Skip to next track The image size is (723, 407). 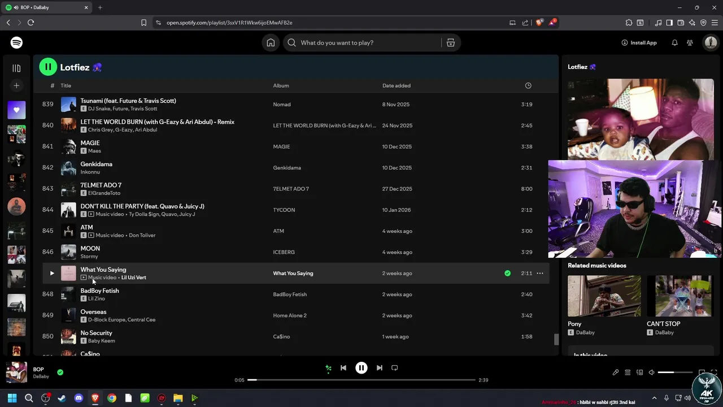tap(380, 368)
